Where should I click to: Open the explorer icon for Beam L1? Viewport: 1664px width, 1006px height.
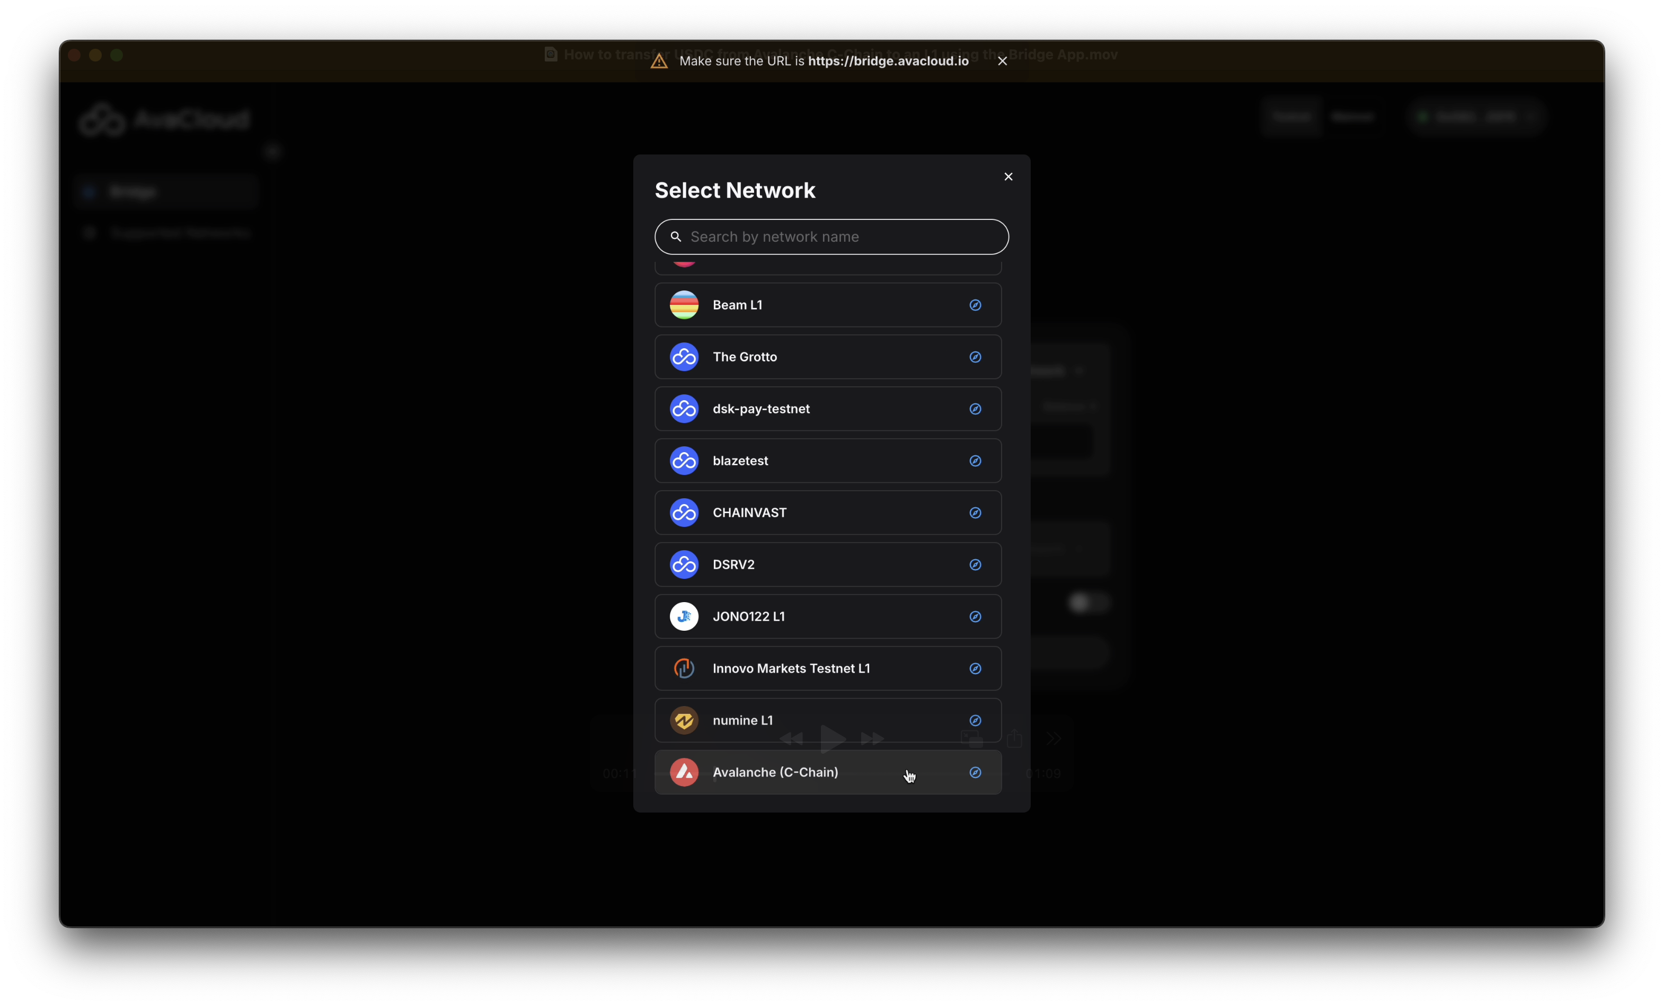tap(975, 305)
